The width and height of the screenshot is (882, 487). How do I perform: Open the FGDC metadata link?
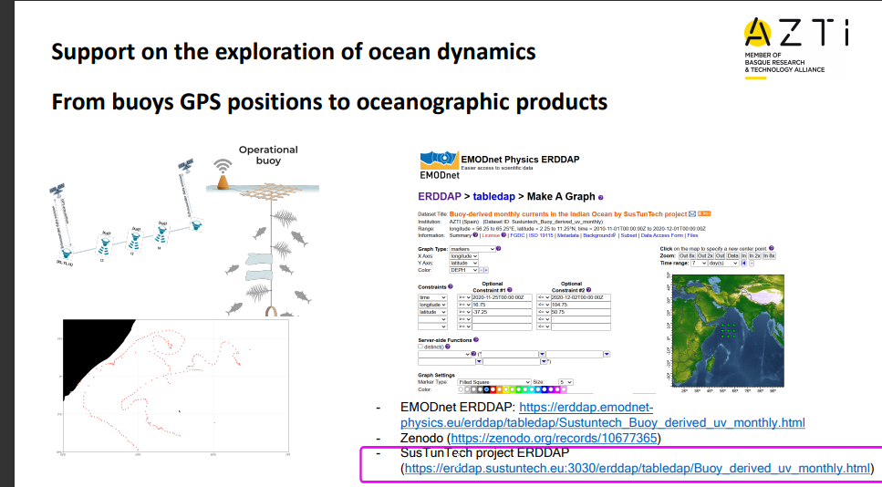point(517,235)
